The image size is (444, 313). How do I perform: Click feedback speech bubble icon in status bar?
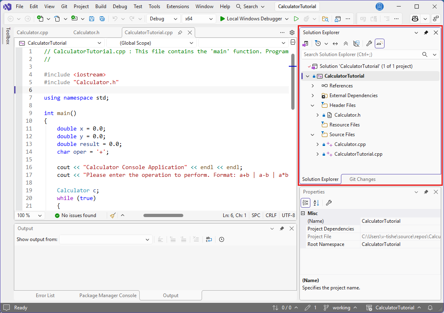pos(6,308)
